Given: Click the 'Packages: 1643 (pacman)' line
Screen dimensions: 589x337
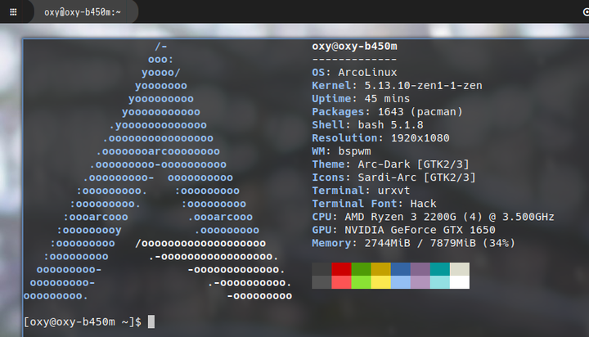Looking at the screenshot, I should 387,111.
